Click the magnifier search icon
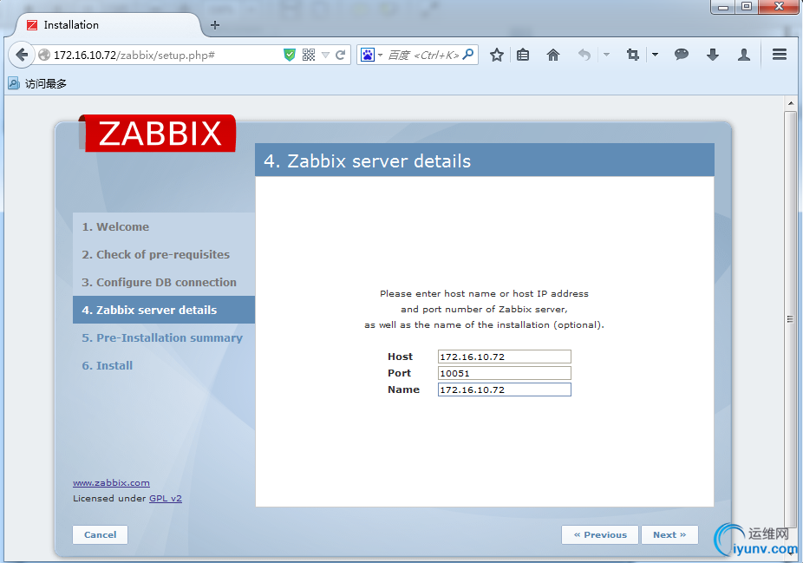Viewport: 803px width, 563px height. coord(468,55)
